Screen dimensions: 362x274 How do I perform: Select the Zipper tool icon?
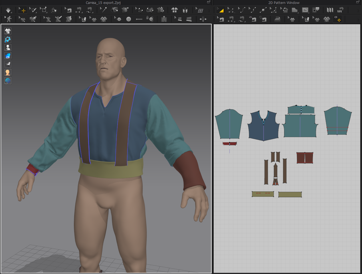(x=164, y=19)
